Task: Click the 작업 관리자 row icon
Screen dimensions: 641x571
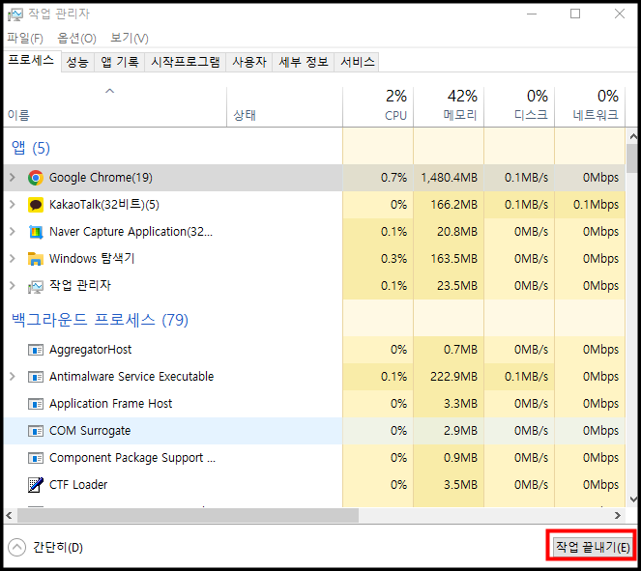Action: pos(36,286)
